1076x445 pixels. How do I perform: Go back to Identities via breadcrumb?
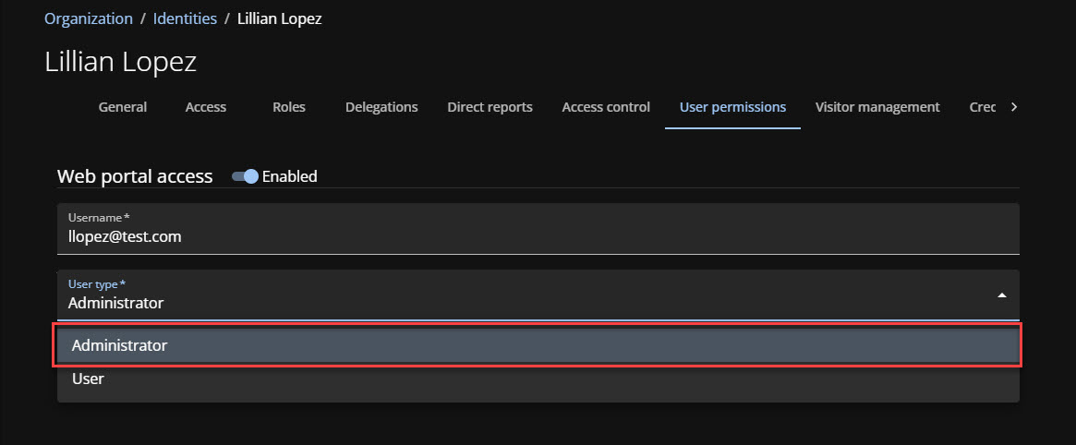pyautogui.click(x=185, y=18)
